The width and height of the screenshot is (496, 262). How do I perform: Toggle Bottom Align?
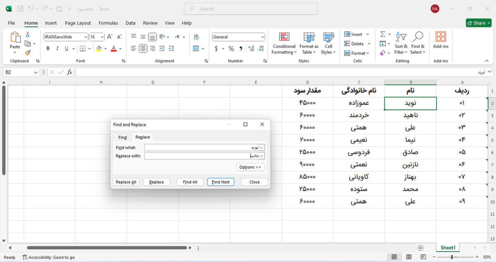coord(152,37)
